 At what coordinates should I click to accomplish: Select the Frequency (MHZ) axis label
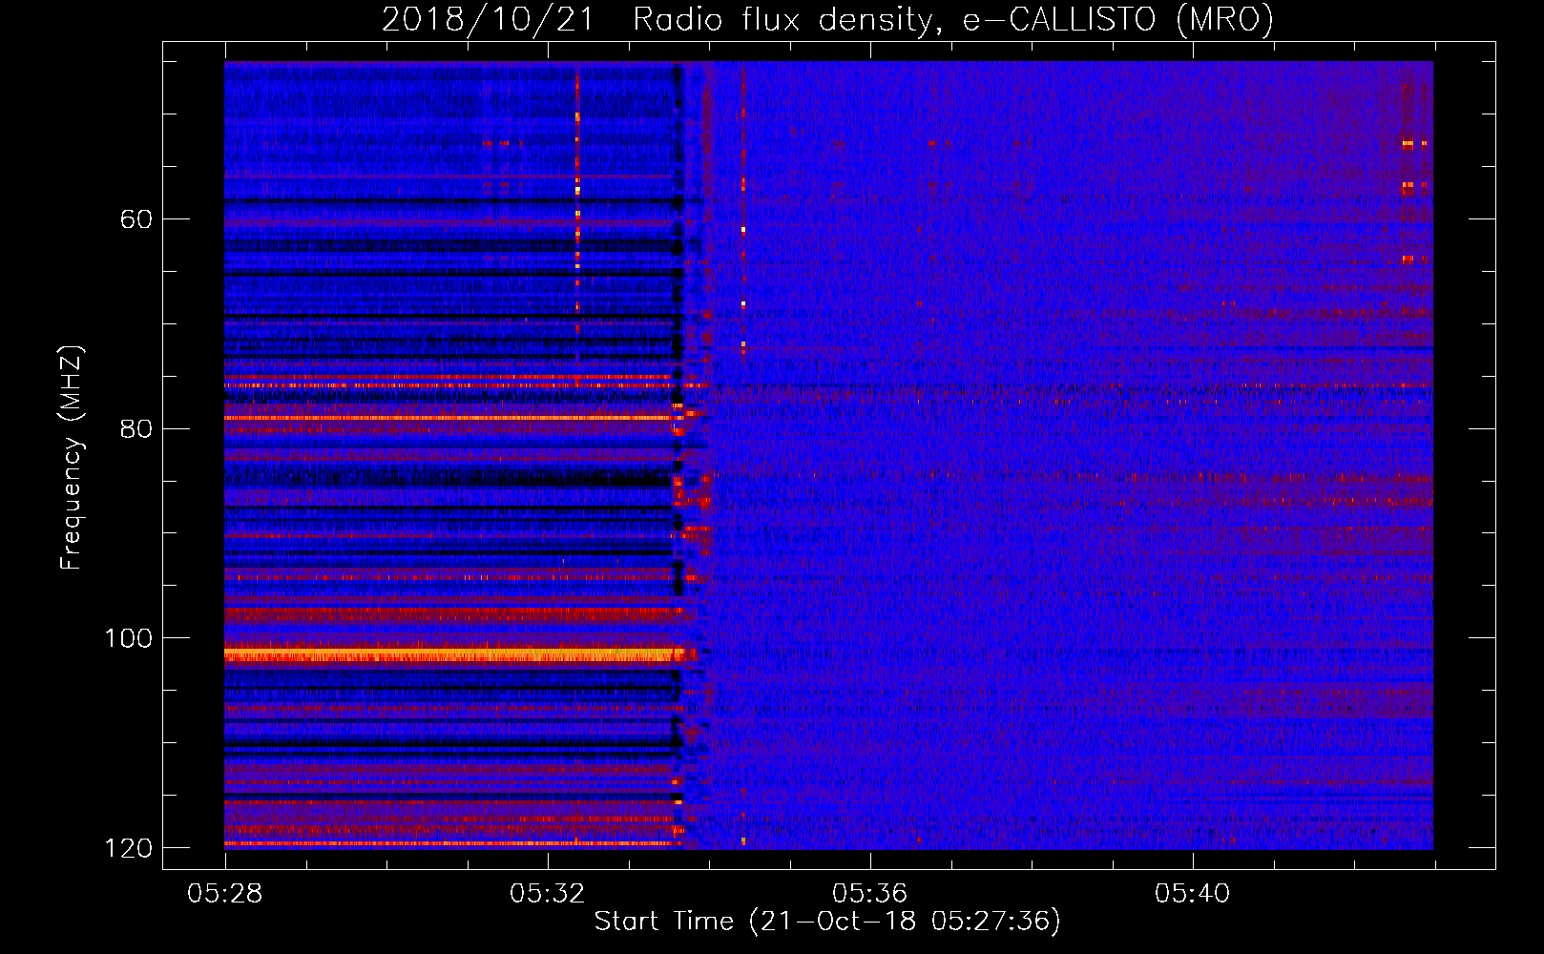pyautogui.click(x=71, y=458)
